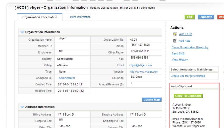
Task: Click the Other Phone value 777-888-11111
Action: point(140,51)
